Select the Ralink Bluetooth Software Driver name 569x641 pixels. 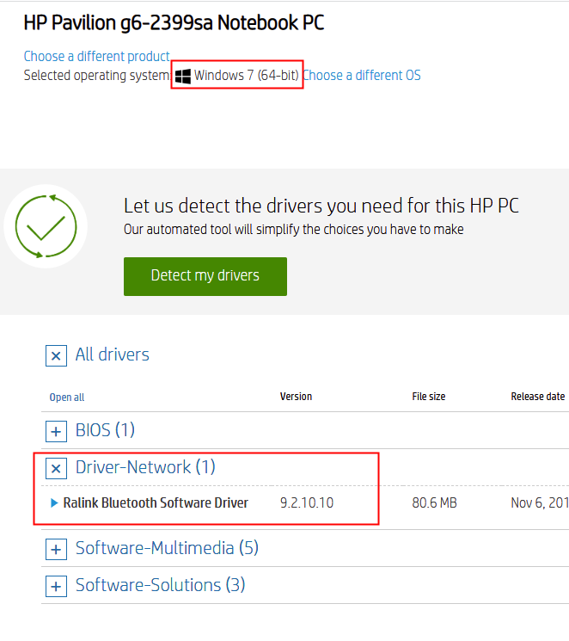point(156,502)
